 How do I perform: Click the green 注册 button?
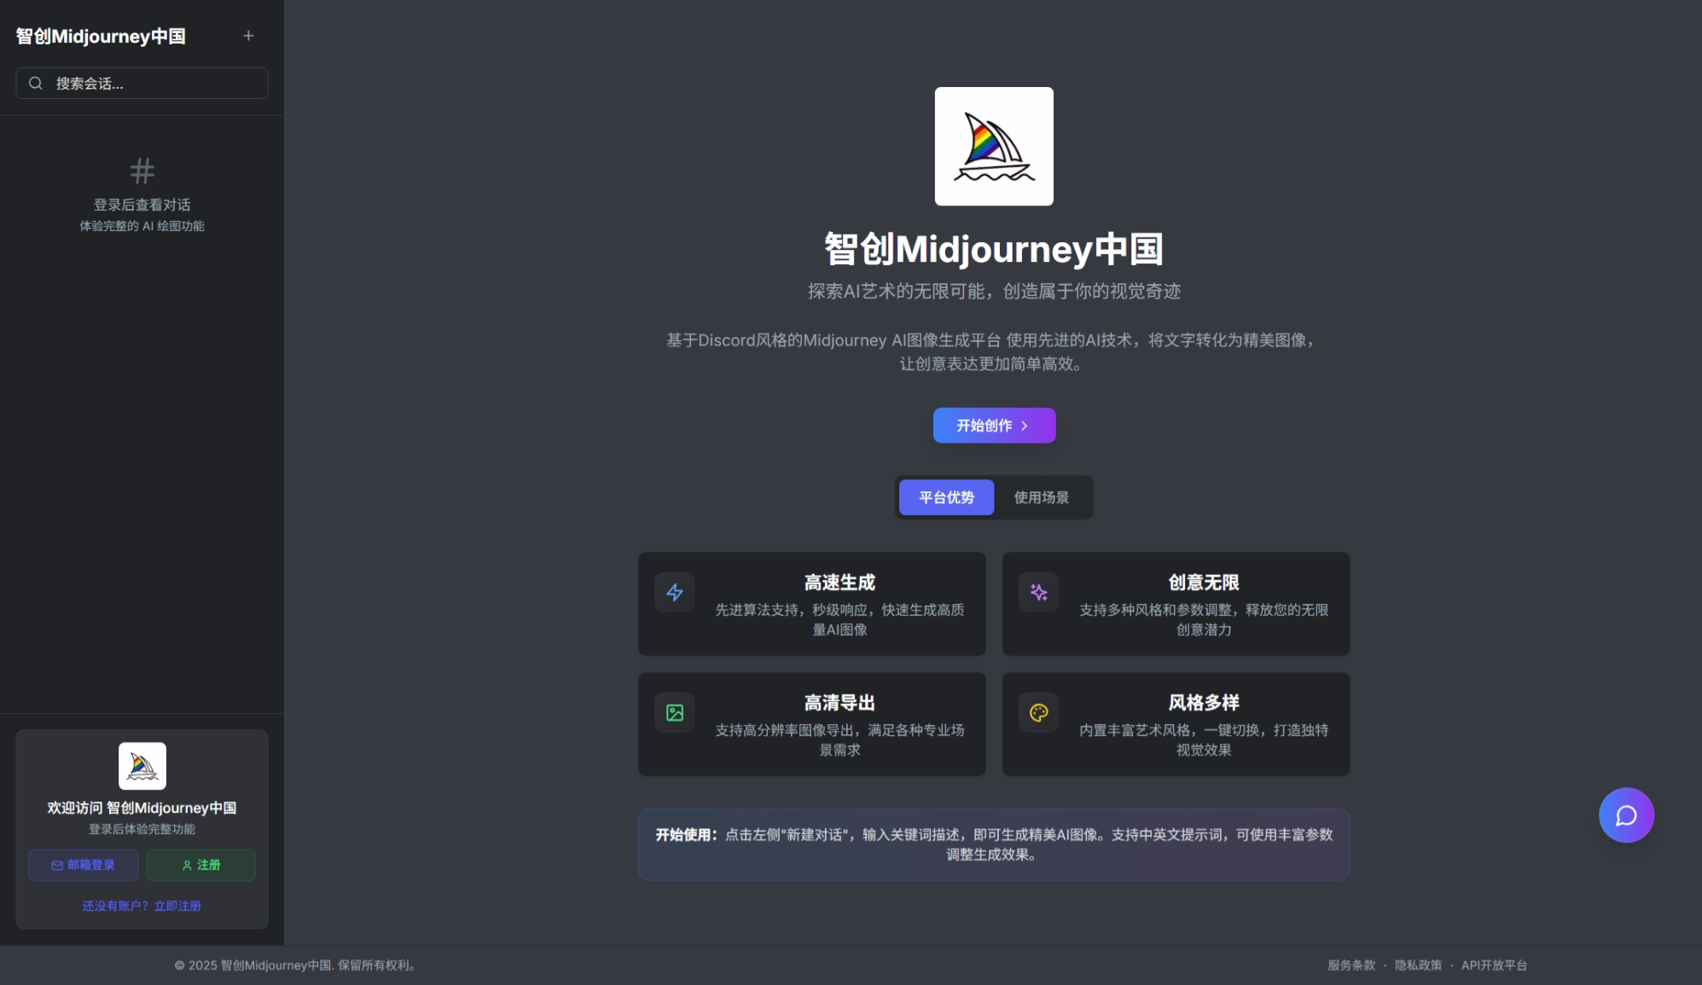pos(200,865)
